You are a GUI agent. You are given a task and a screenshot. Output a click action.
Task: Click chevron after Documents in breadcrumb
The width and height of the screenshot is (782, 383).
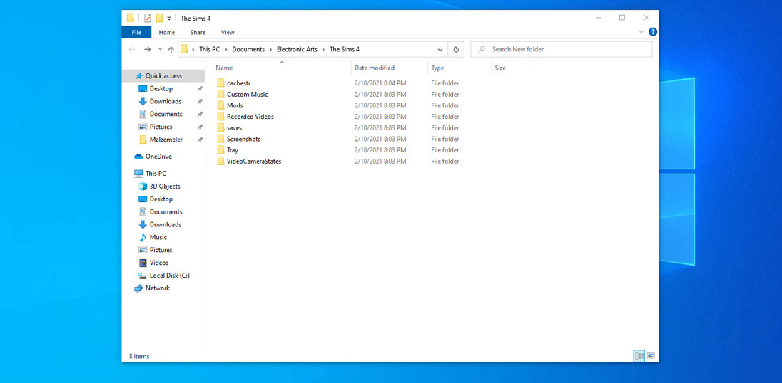point(271,49)
